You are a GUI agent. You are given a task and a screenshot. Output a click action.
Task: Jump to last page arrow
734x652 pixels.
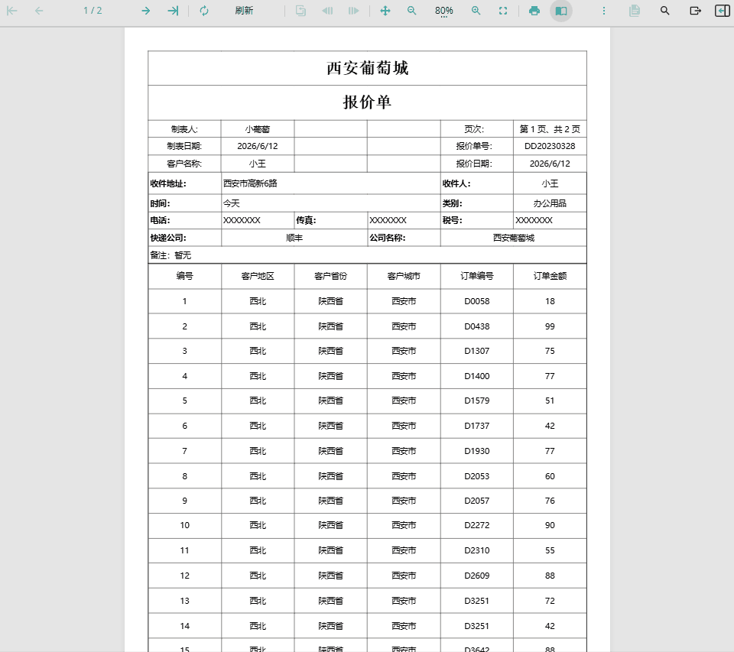[173, 10]
